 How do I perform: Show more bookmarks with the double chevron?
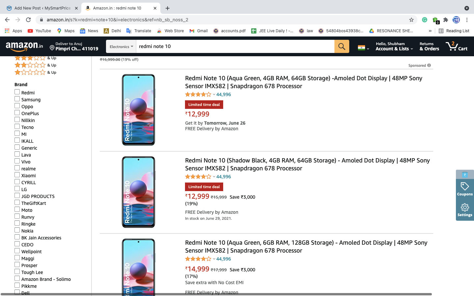[x=430, y=31]
